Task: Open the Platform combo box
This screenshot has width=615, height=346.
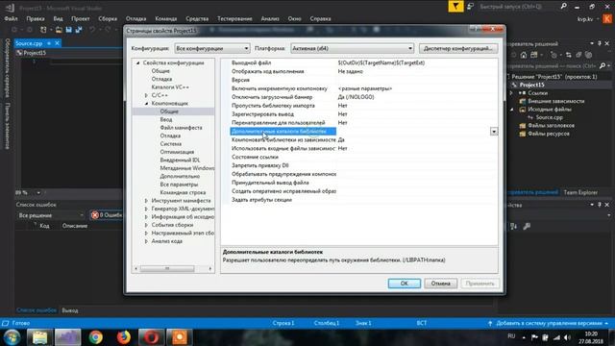Action: [353, 48]
